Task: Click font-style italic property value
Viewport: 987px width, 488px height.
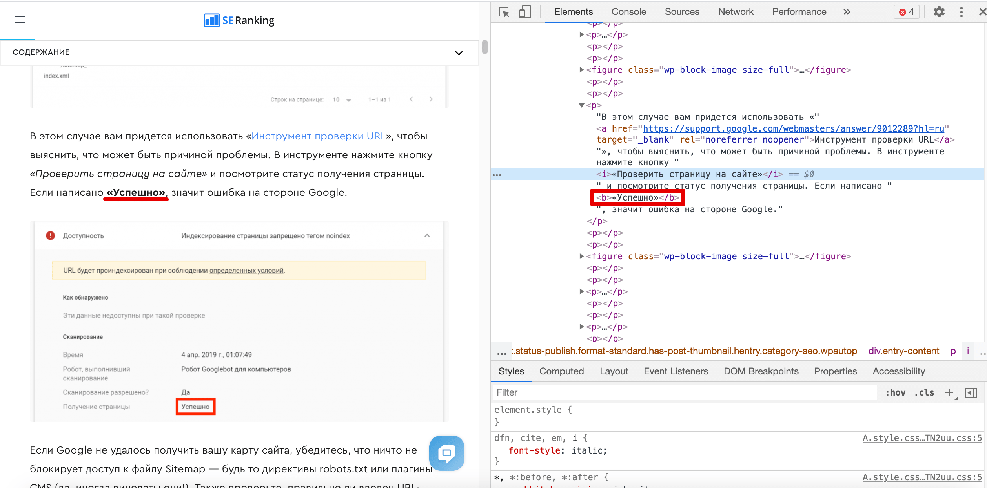Action: coord(587,451)
